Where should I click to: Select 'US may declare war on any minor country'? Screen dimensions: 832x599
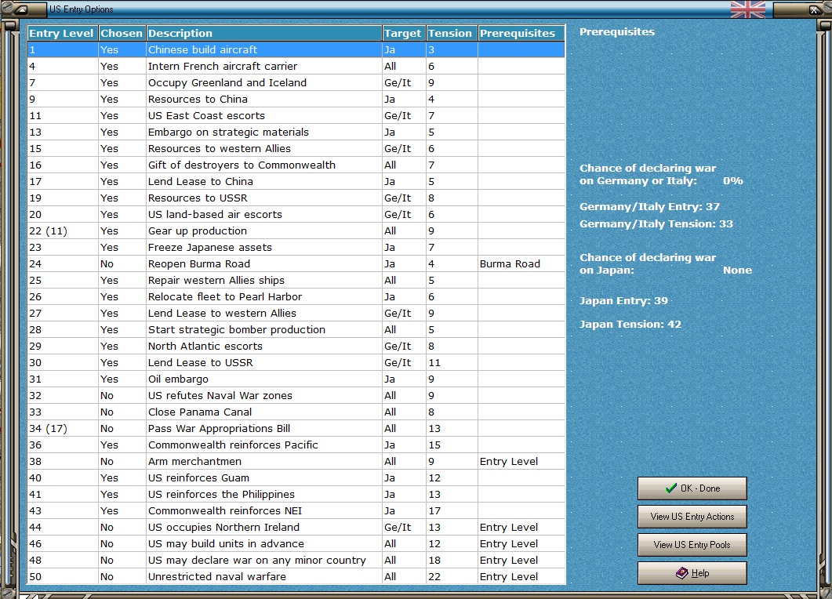(x=296, y=559)
